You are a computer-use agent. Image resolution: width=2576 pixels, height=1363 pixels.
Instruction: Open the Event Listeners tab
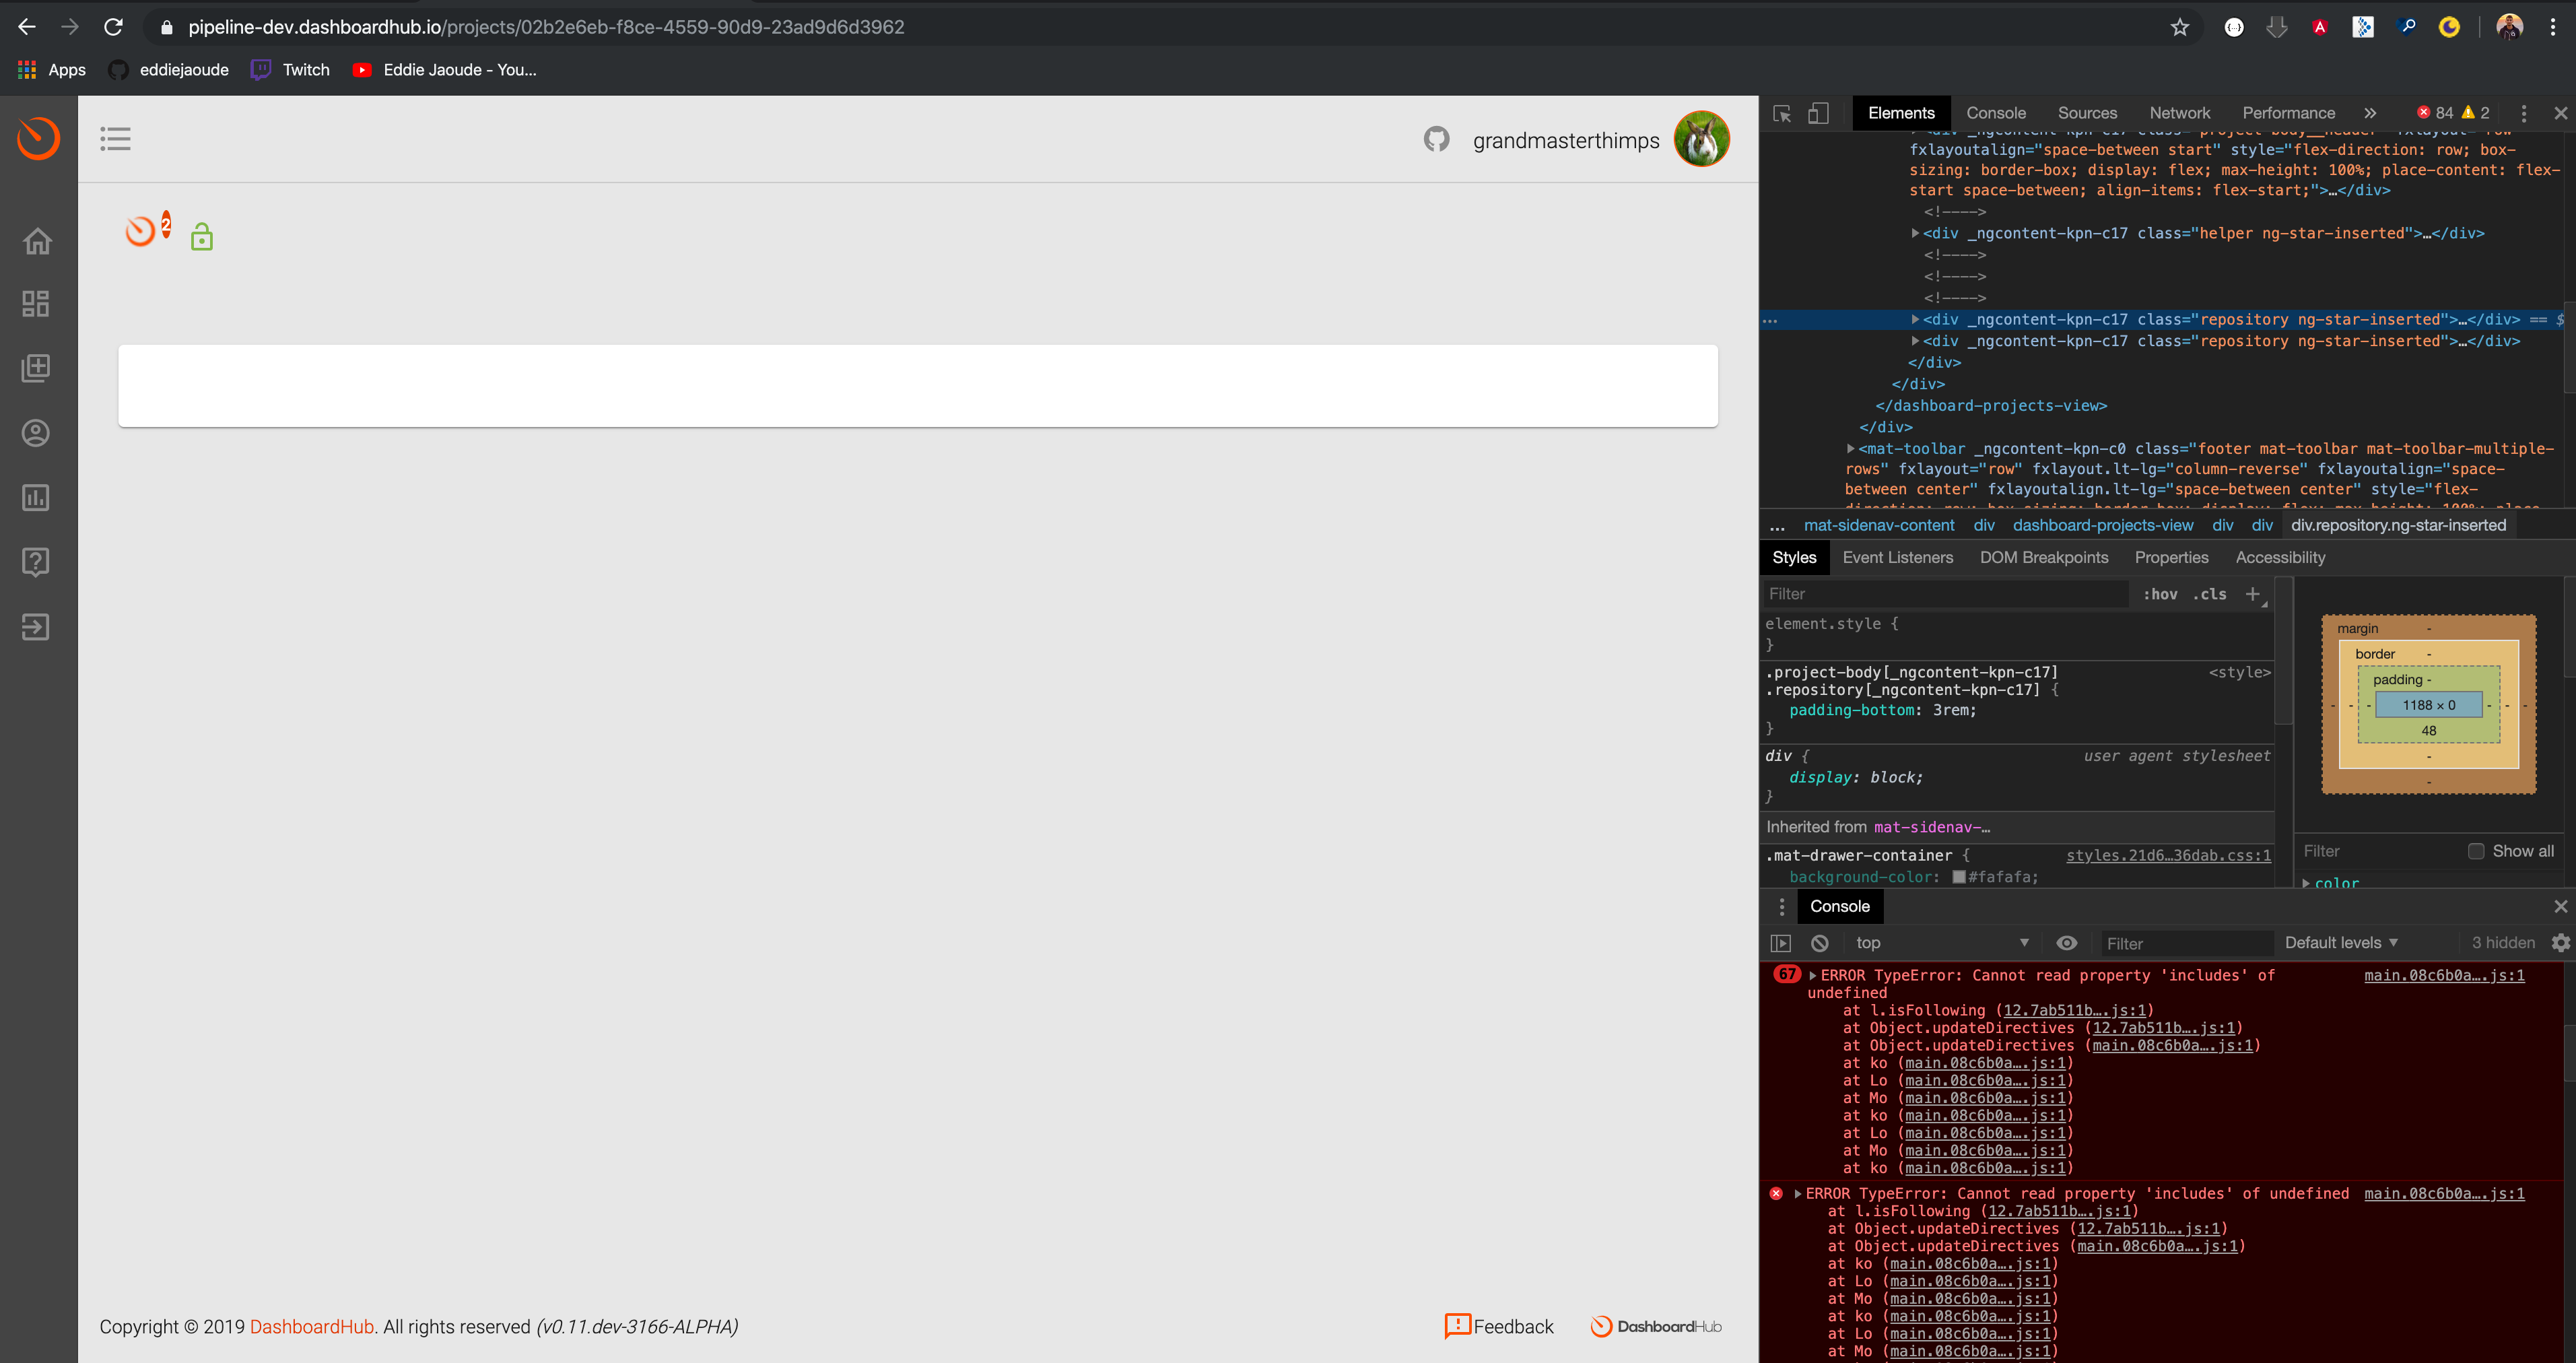coord(1897,557)
